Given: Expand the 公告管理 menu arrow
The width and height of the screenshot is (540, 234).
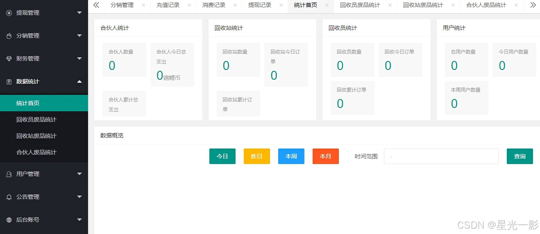Looking at the screenshot, I should pyautogui.click(x=79, y=197).
